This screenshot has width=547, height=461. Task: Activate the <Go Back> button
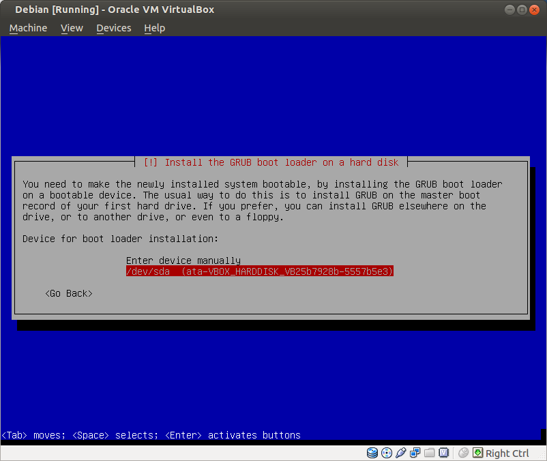[x=69, y=293]
